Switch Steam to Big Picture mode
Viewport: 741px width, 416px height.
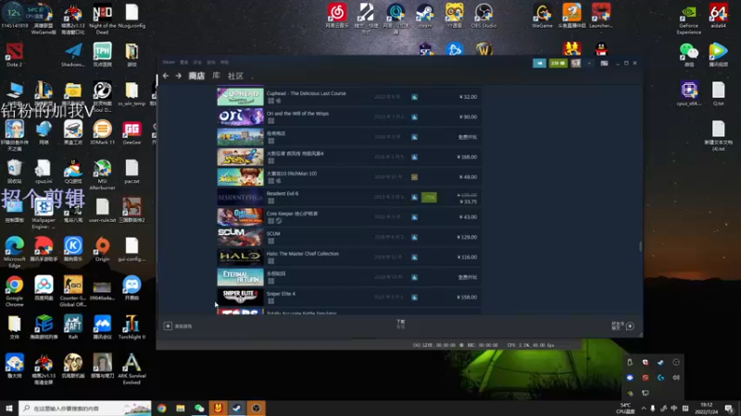[x=605, y=63]
